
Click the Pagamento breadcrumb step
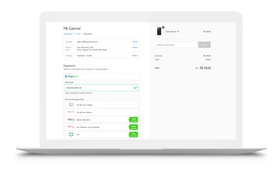tap(88, 34)
